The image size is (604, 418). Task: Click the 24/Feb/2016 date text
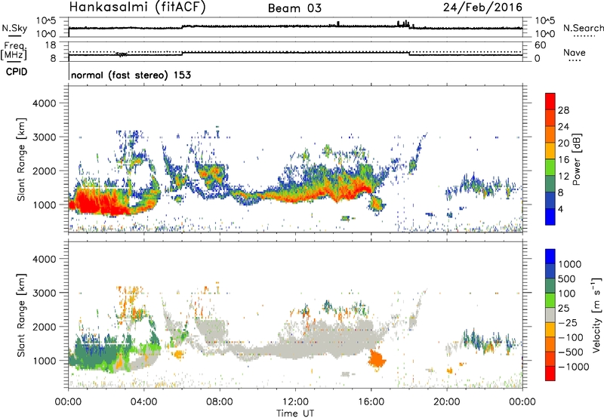pyautogui.click(x=482, y=8)
